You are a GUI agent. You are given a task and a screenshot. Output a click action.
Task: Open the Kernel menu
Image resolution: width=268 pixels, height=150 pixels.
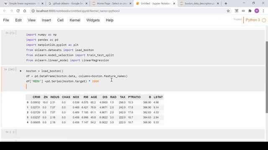click(x=75, y=20)
